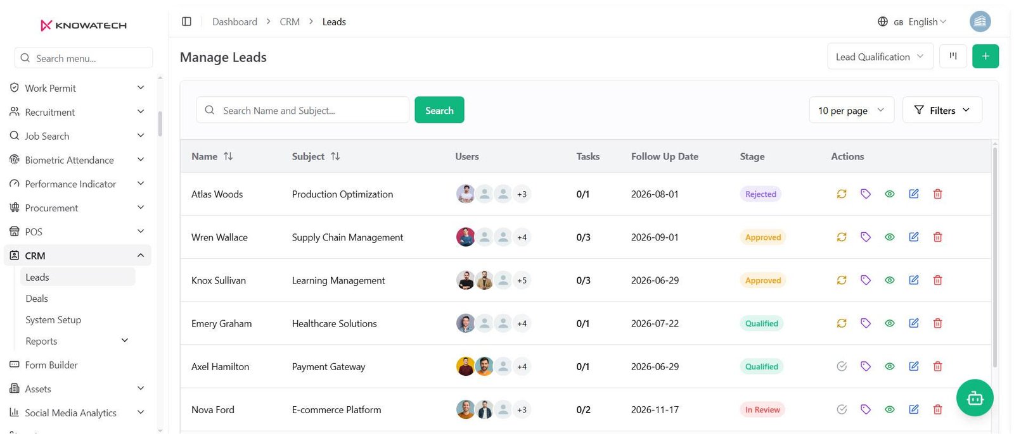Go to Dashboard via the breadcrumb
This screenshot has height=434, width=1014.
234,22
